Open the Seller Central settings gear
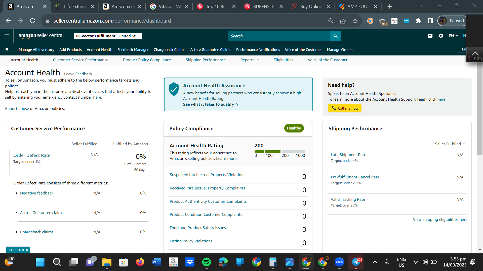The width and height of the screenshot is (483, 271). (441, 36)
